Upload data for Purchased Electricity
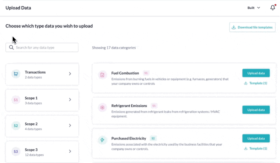Screen dimensions: 280x163 pos(256,139)
